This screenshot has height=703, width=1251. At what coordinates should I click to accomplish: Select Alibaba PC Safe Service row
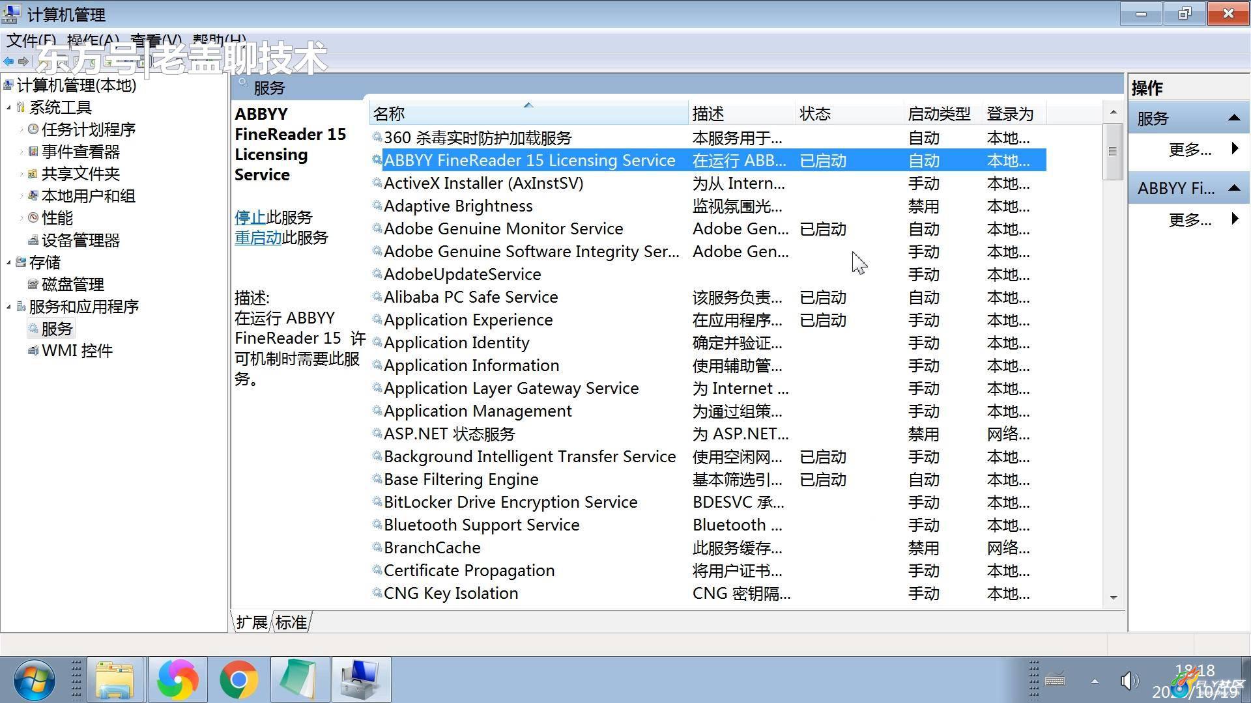pos(708,297)
